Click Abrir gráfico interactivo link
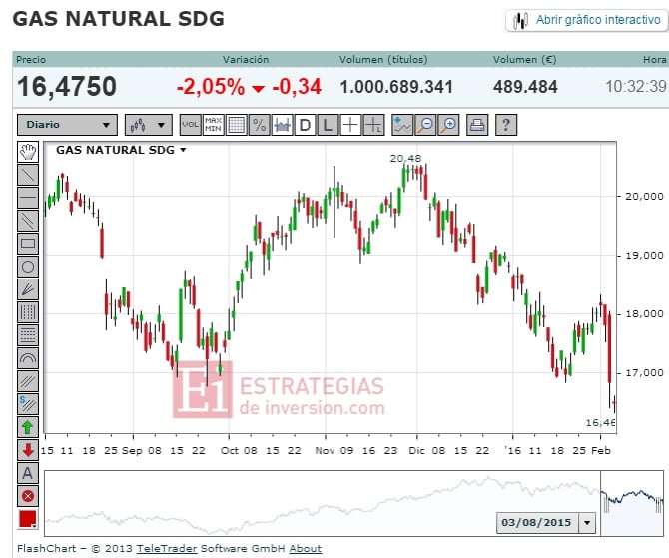 [598, 20]
